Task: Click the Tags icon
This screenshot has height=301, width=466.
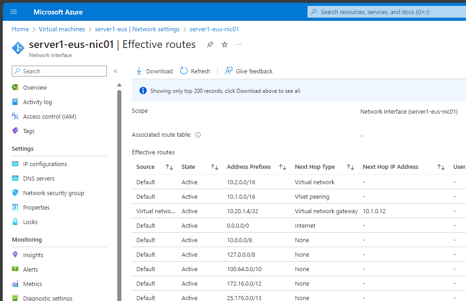Action: point(15,130)
